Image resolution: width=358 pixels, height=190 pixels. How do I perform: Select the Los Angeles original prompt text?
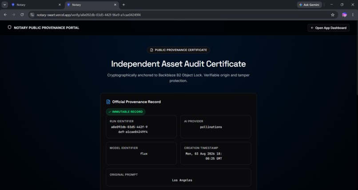click(x=182, y=180)
